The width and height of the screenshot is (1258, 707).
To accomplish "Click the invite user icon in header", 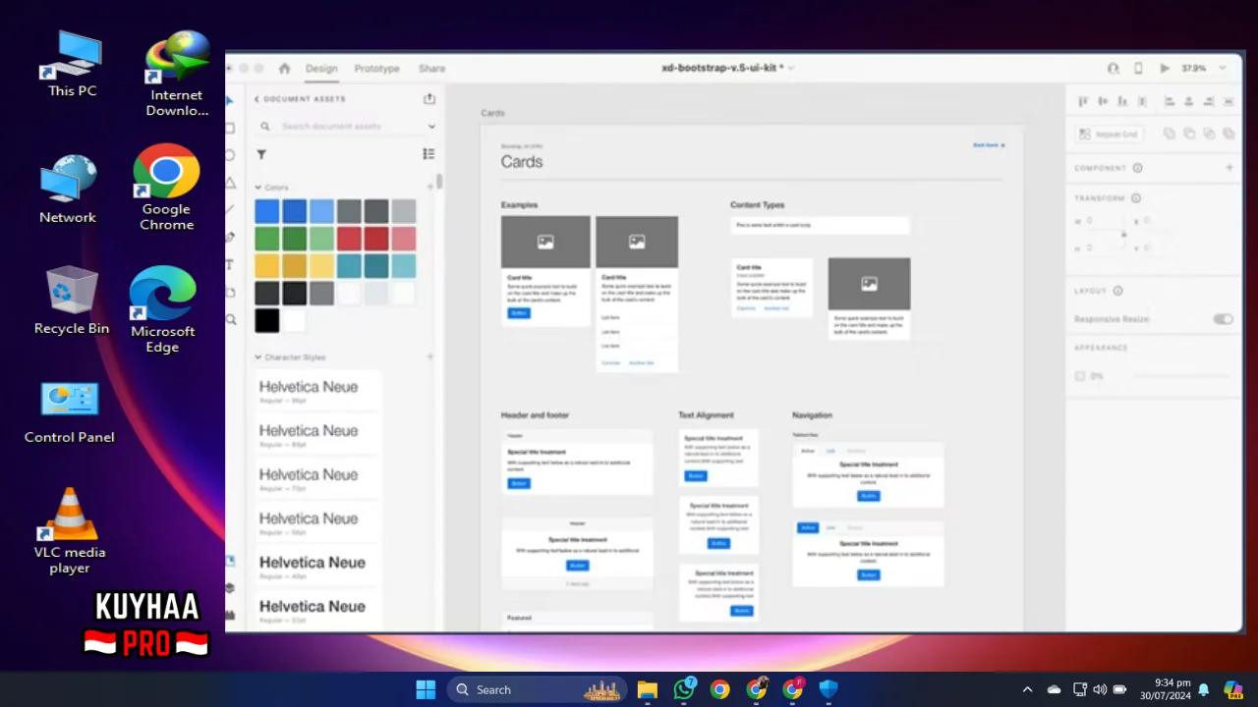I will [x=1113, y=69].
